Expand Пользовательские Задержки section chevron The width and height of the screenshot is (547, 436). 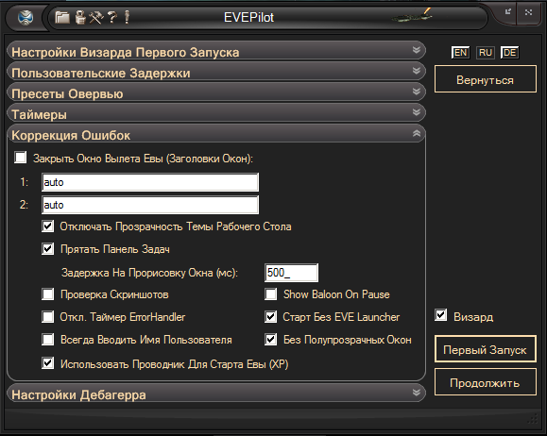click(417, 71)
